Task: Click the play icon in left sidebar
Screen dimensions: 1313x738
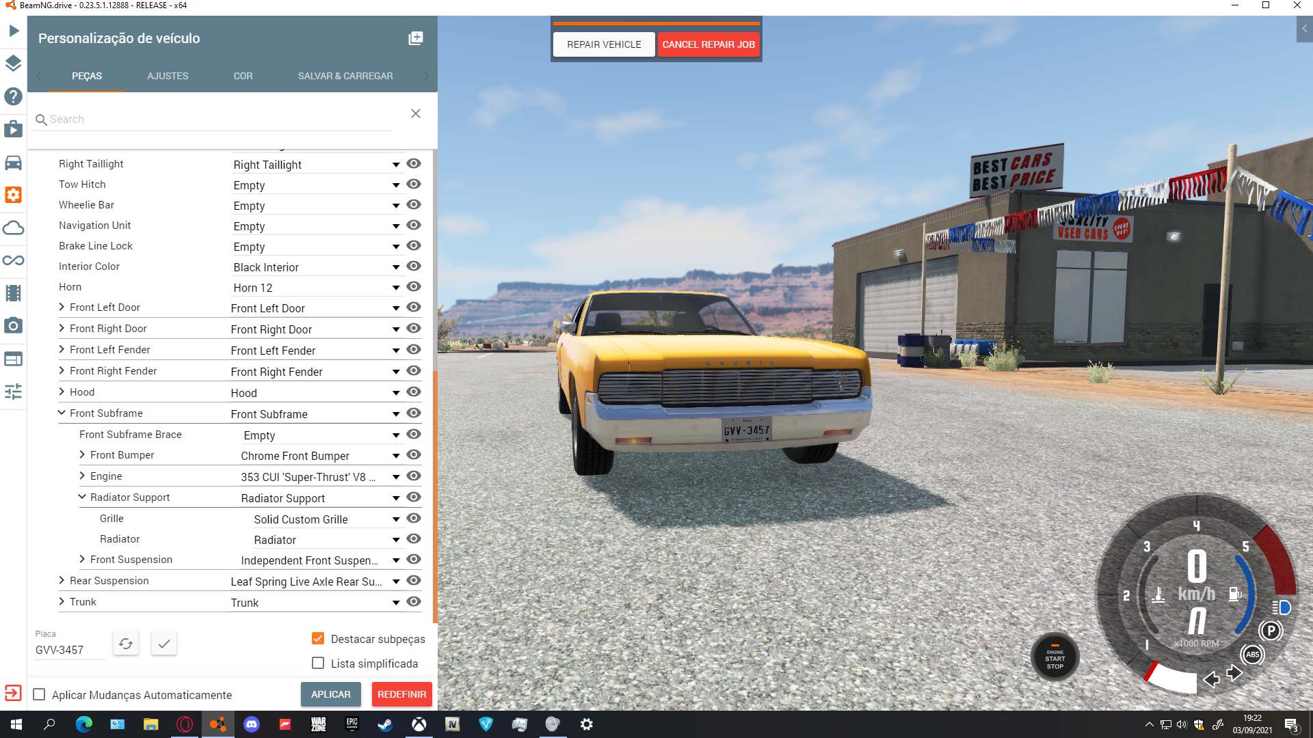Action: pyautogui.click(x=14, y=31)
